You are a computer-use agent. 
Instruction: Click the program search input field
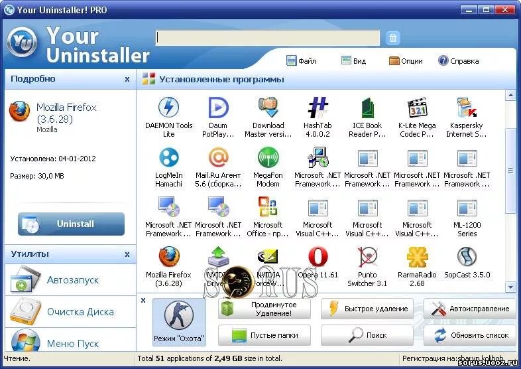point(268,38)
